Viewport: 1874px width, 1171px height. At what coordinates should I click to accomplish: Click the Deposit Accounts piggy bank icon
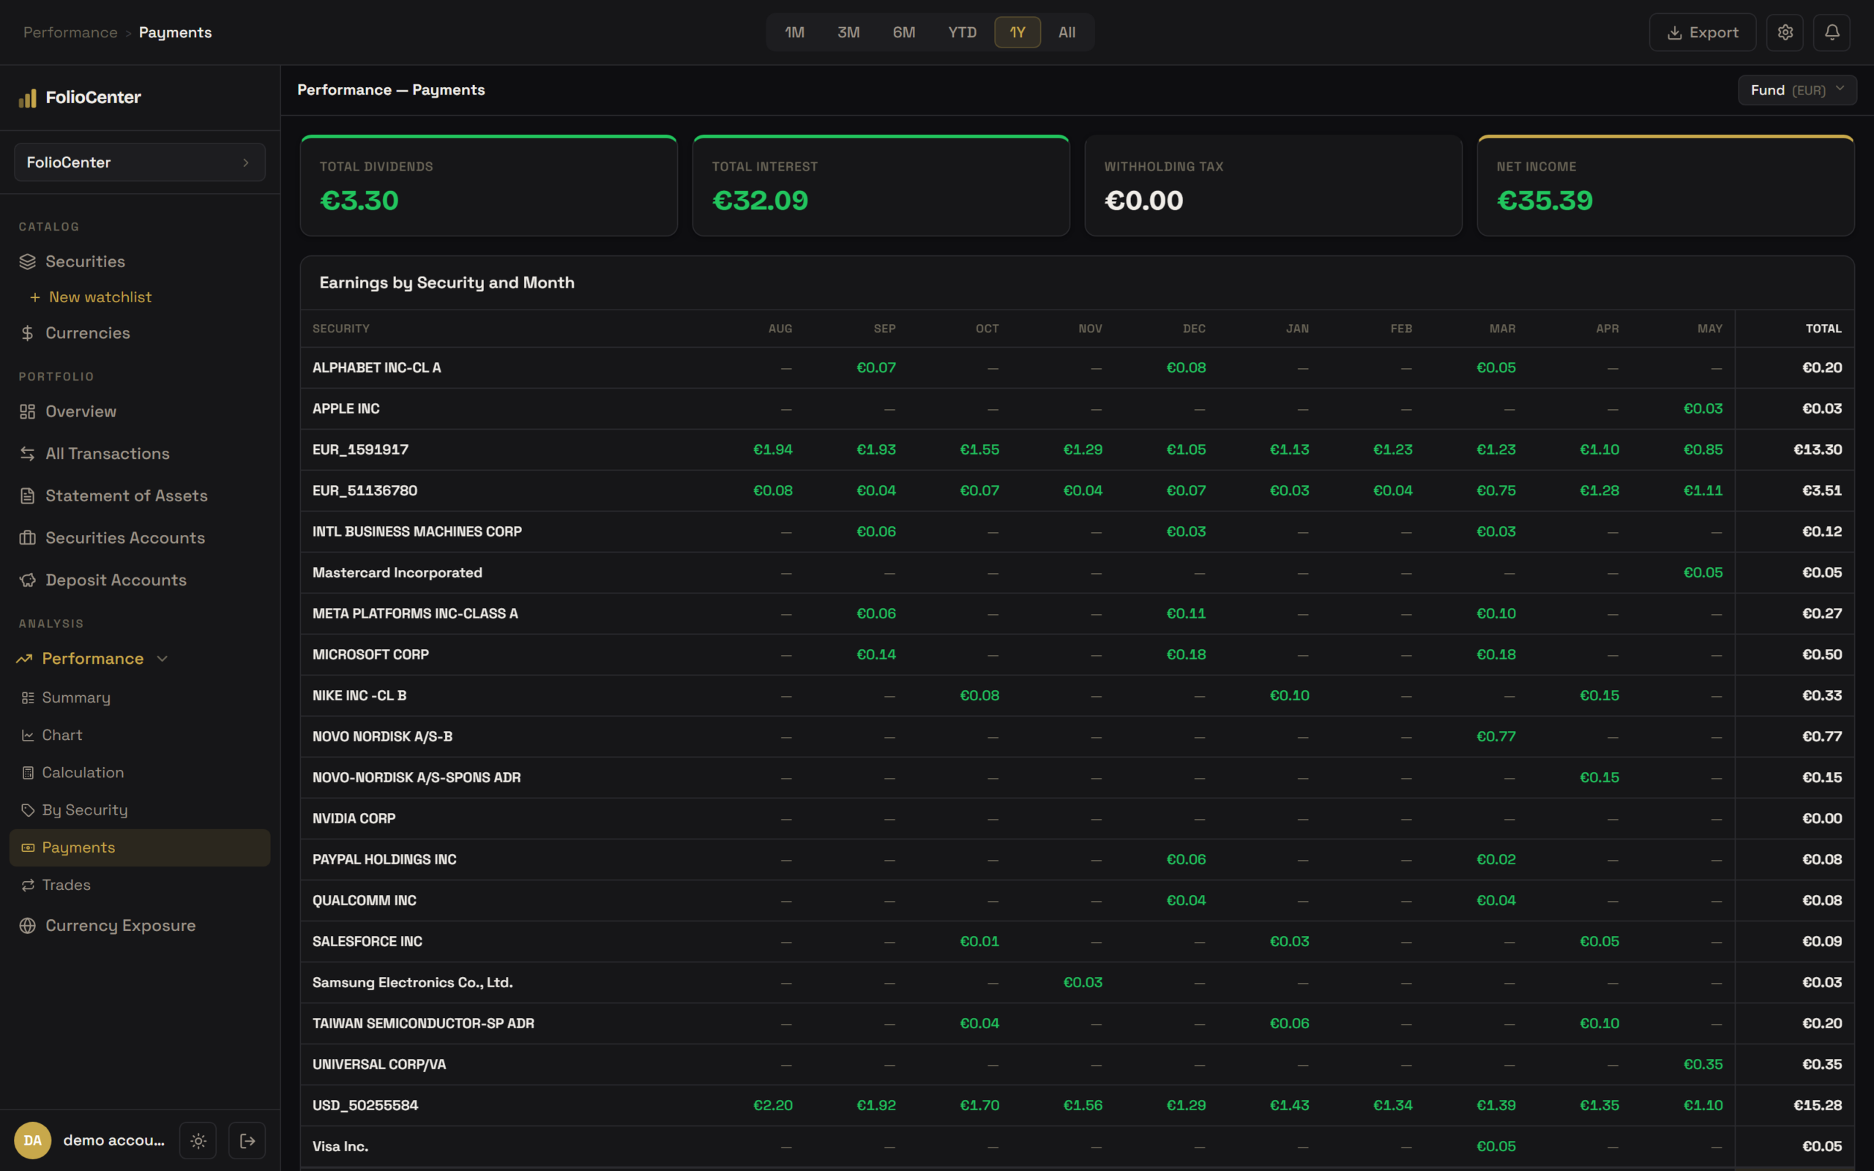(x=28, y=580)
